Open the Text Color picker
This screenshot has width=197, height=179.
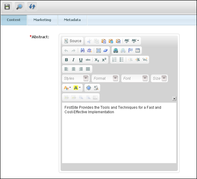pos(67,88)
